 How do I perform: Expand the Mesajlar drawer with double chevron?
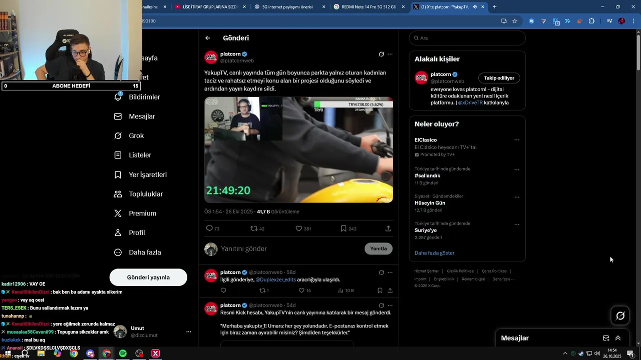pos(618,338)
